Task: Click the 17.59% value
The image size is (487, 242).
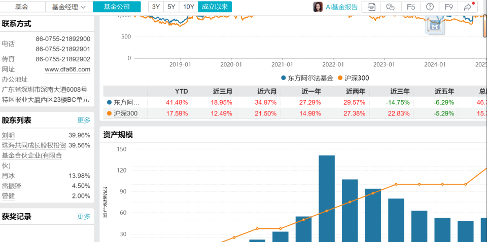Action: pos(178,114)
